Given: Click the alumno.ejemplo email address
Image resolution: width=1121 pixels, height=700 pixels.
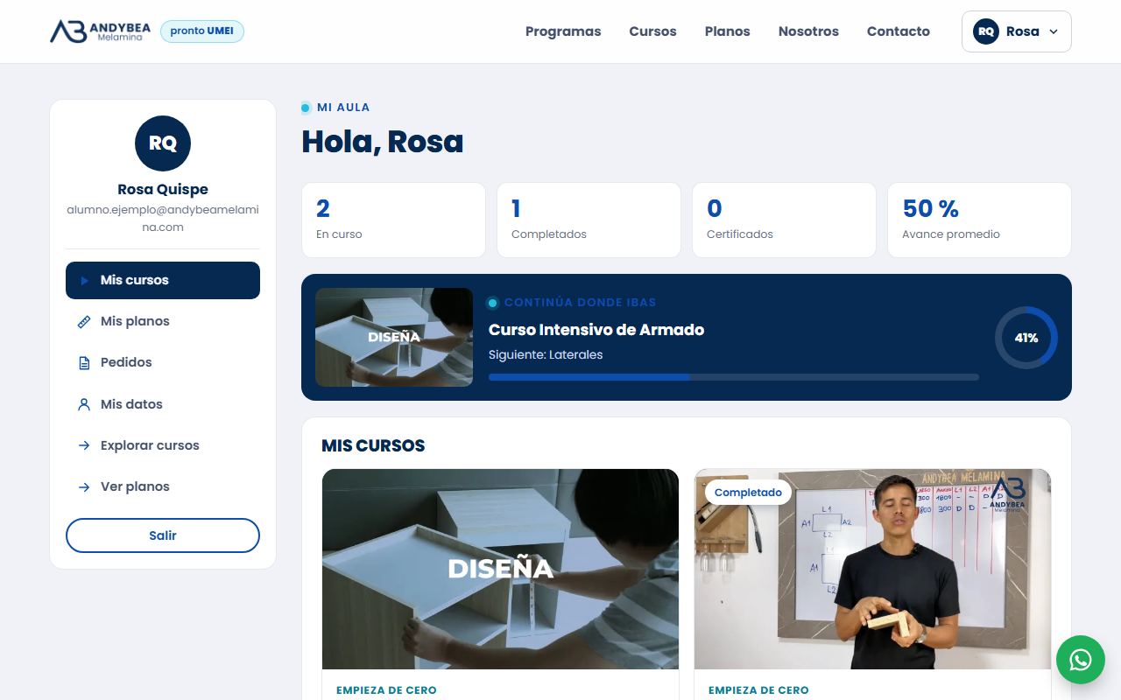Looking at the screenshot, I should point(163,219).
